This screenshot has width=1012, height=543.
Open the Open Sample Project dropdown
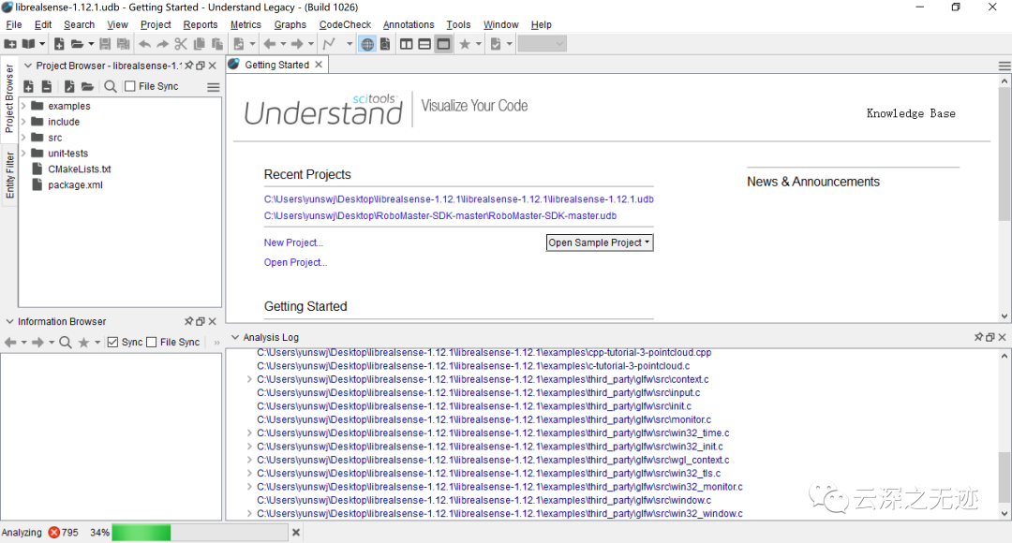pos(600,242)
